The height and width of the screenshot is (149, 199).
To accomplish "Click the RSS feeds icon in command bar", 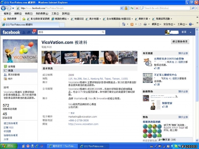I will pyautogui.click(x=132, y=24).
